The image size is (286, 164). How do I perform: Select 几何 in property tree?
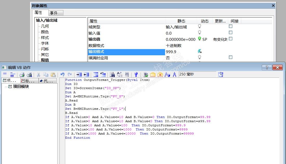pyautogui.click(x=45, y=26)
